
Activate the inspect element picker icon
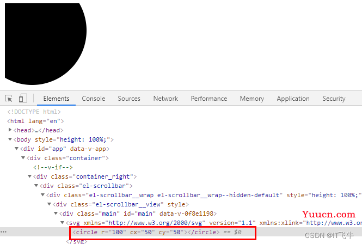pos(9,99)
